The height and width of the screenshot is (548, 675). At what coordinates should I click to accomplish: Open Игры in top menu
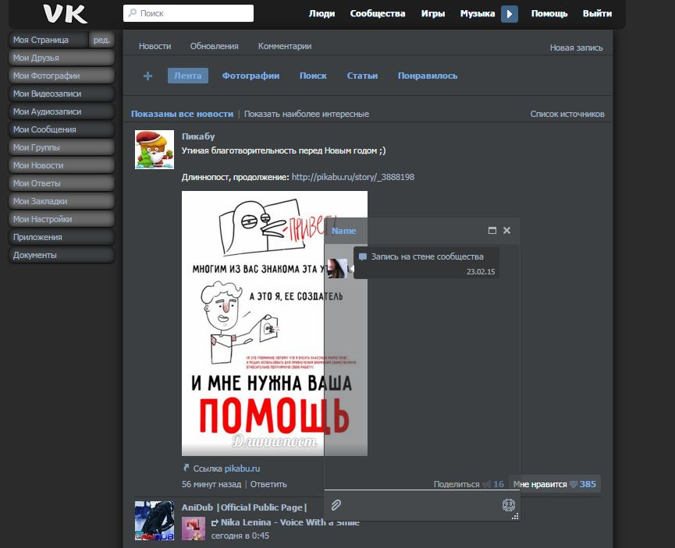coord(432,14)
